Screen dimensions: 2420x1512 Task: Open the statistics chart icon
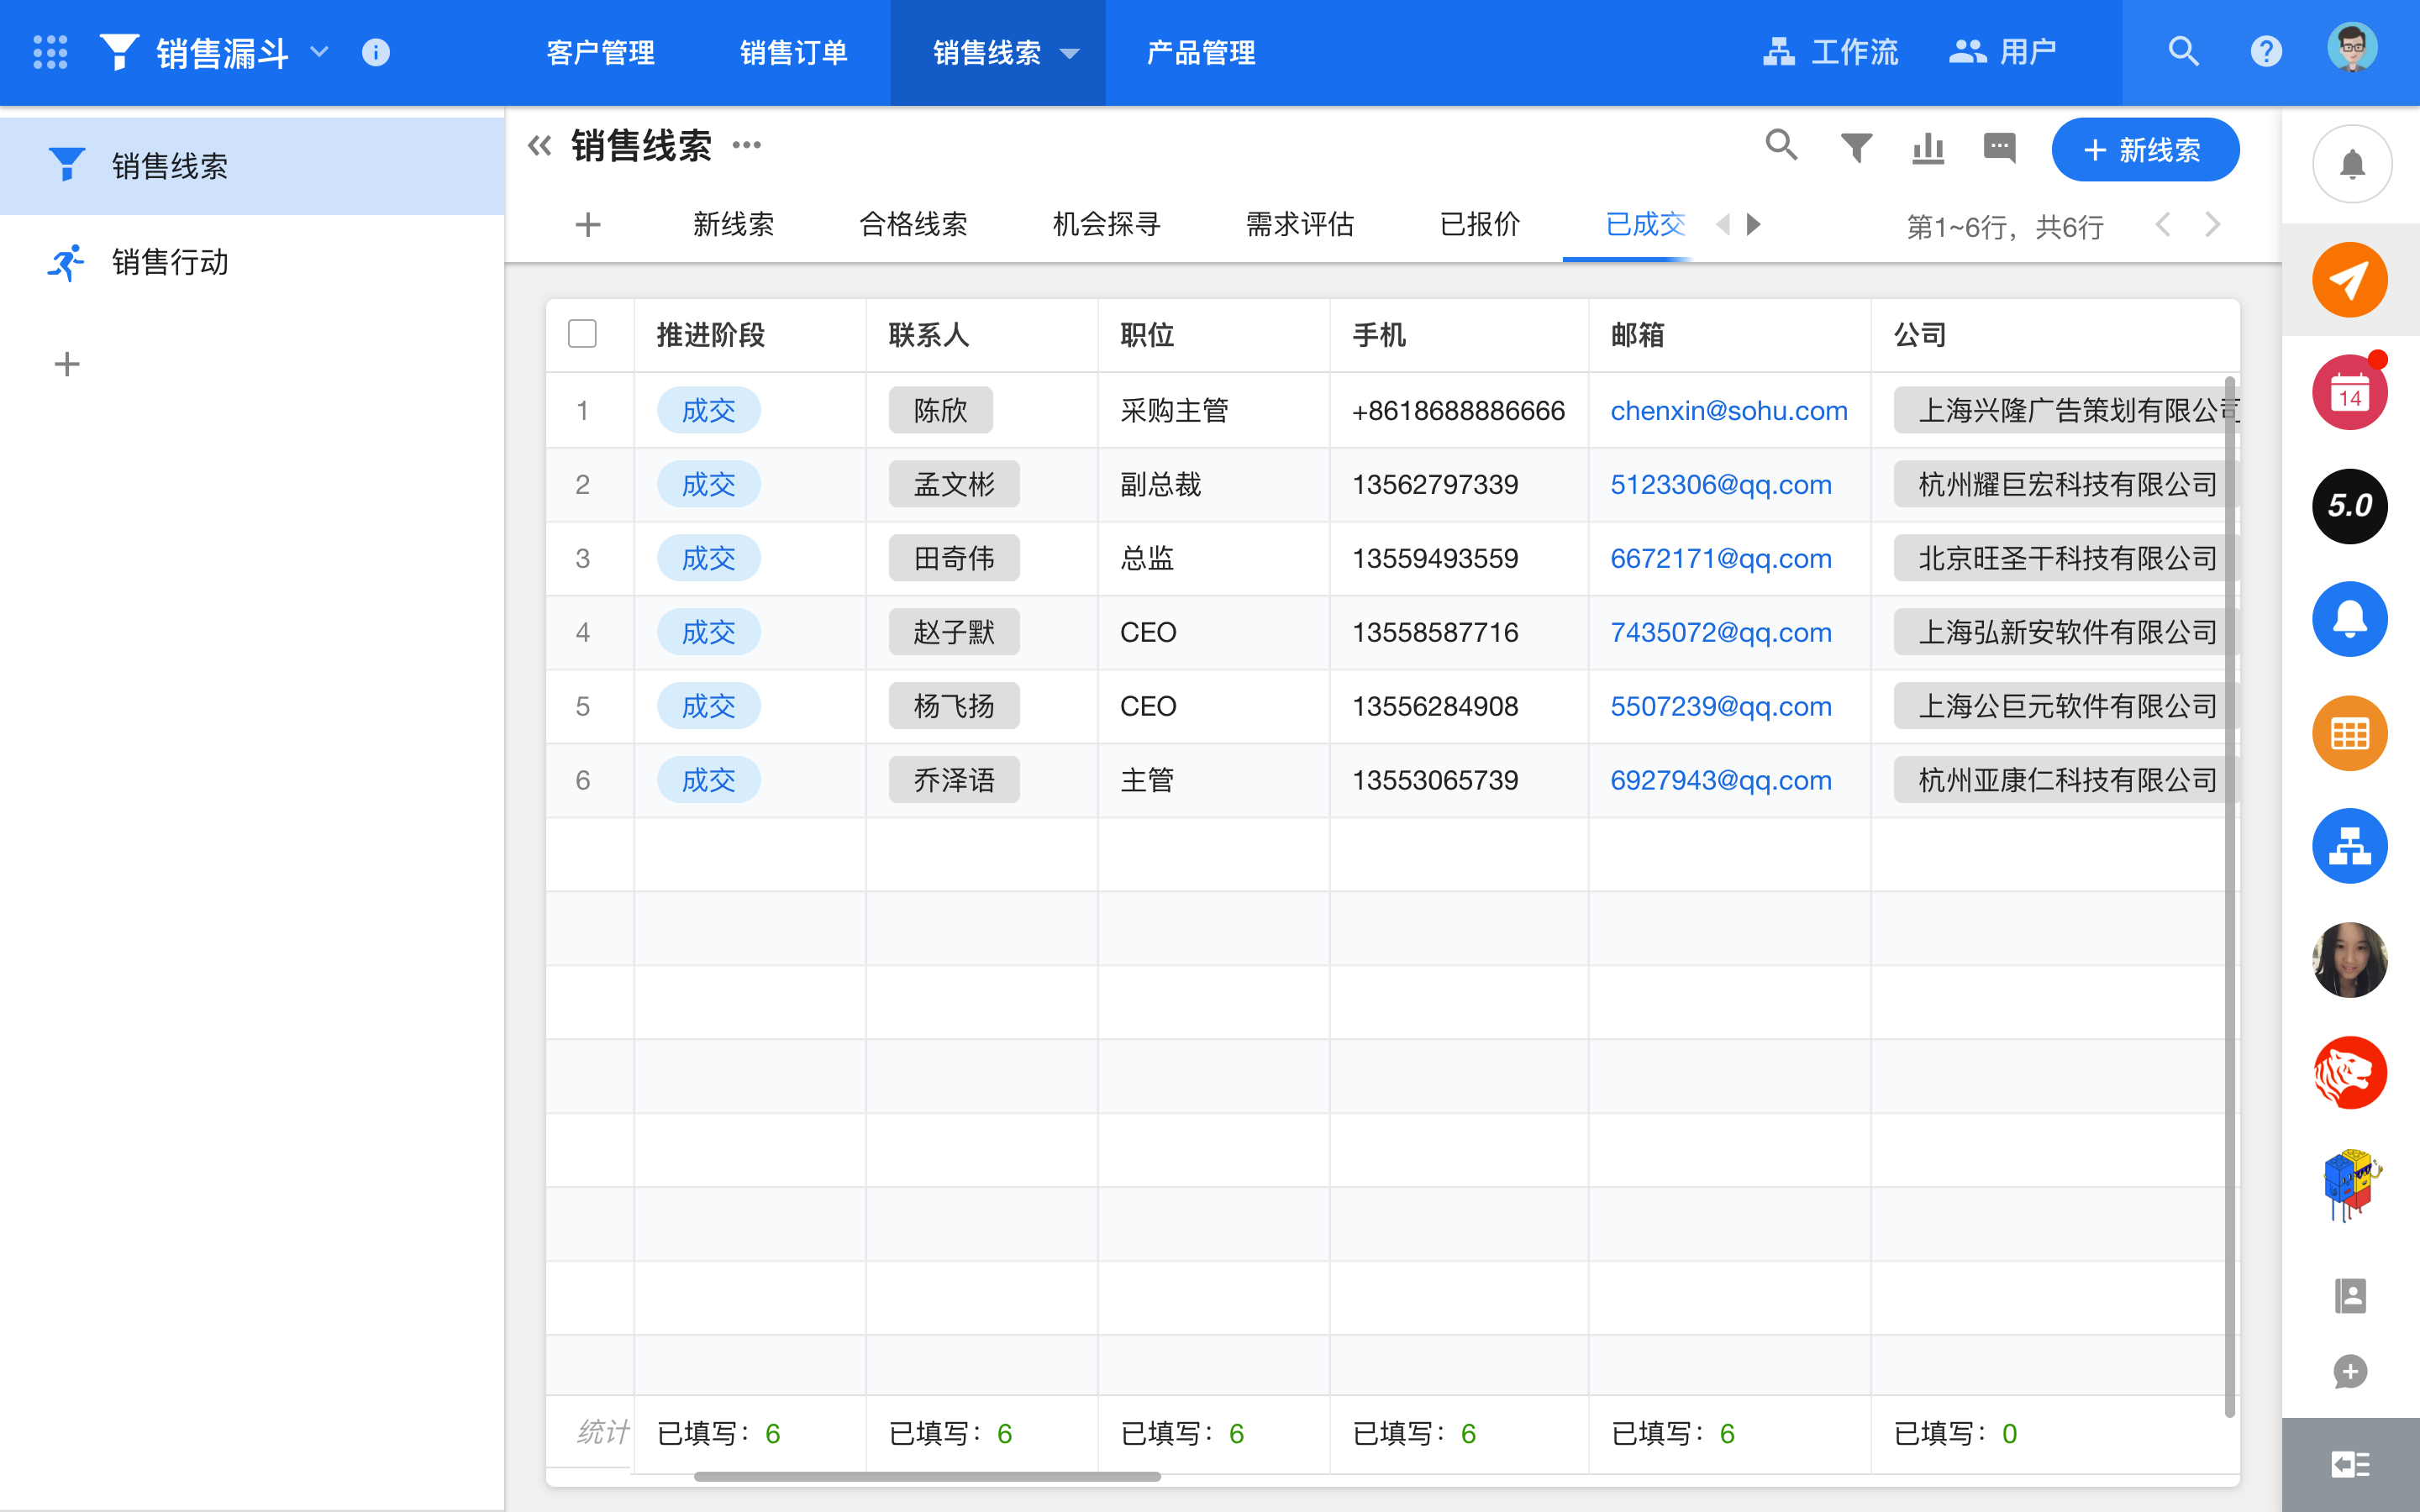1928,148
